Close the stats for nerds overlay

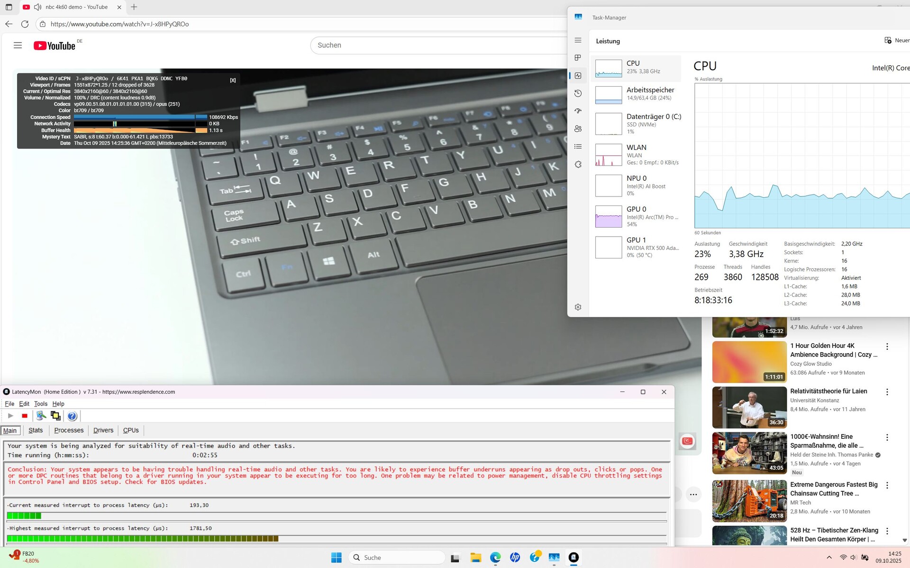233,80
